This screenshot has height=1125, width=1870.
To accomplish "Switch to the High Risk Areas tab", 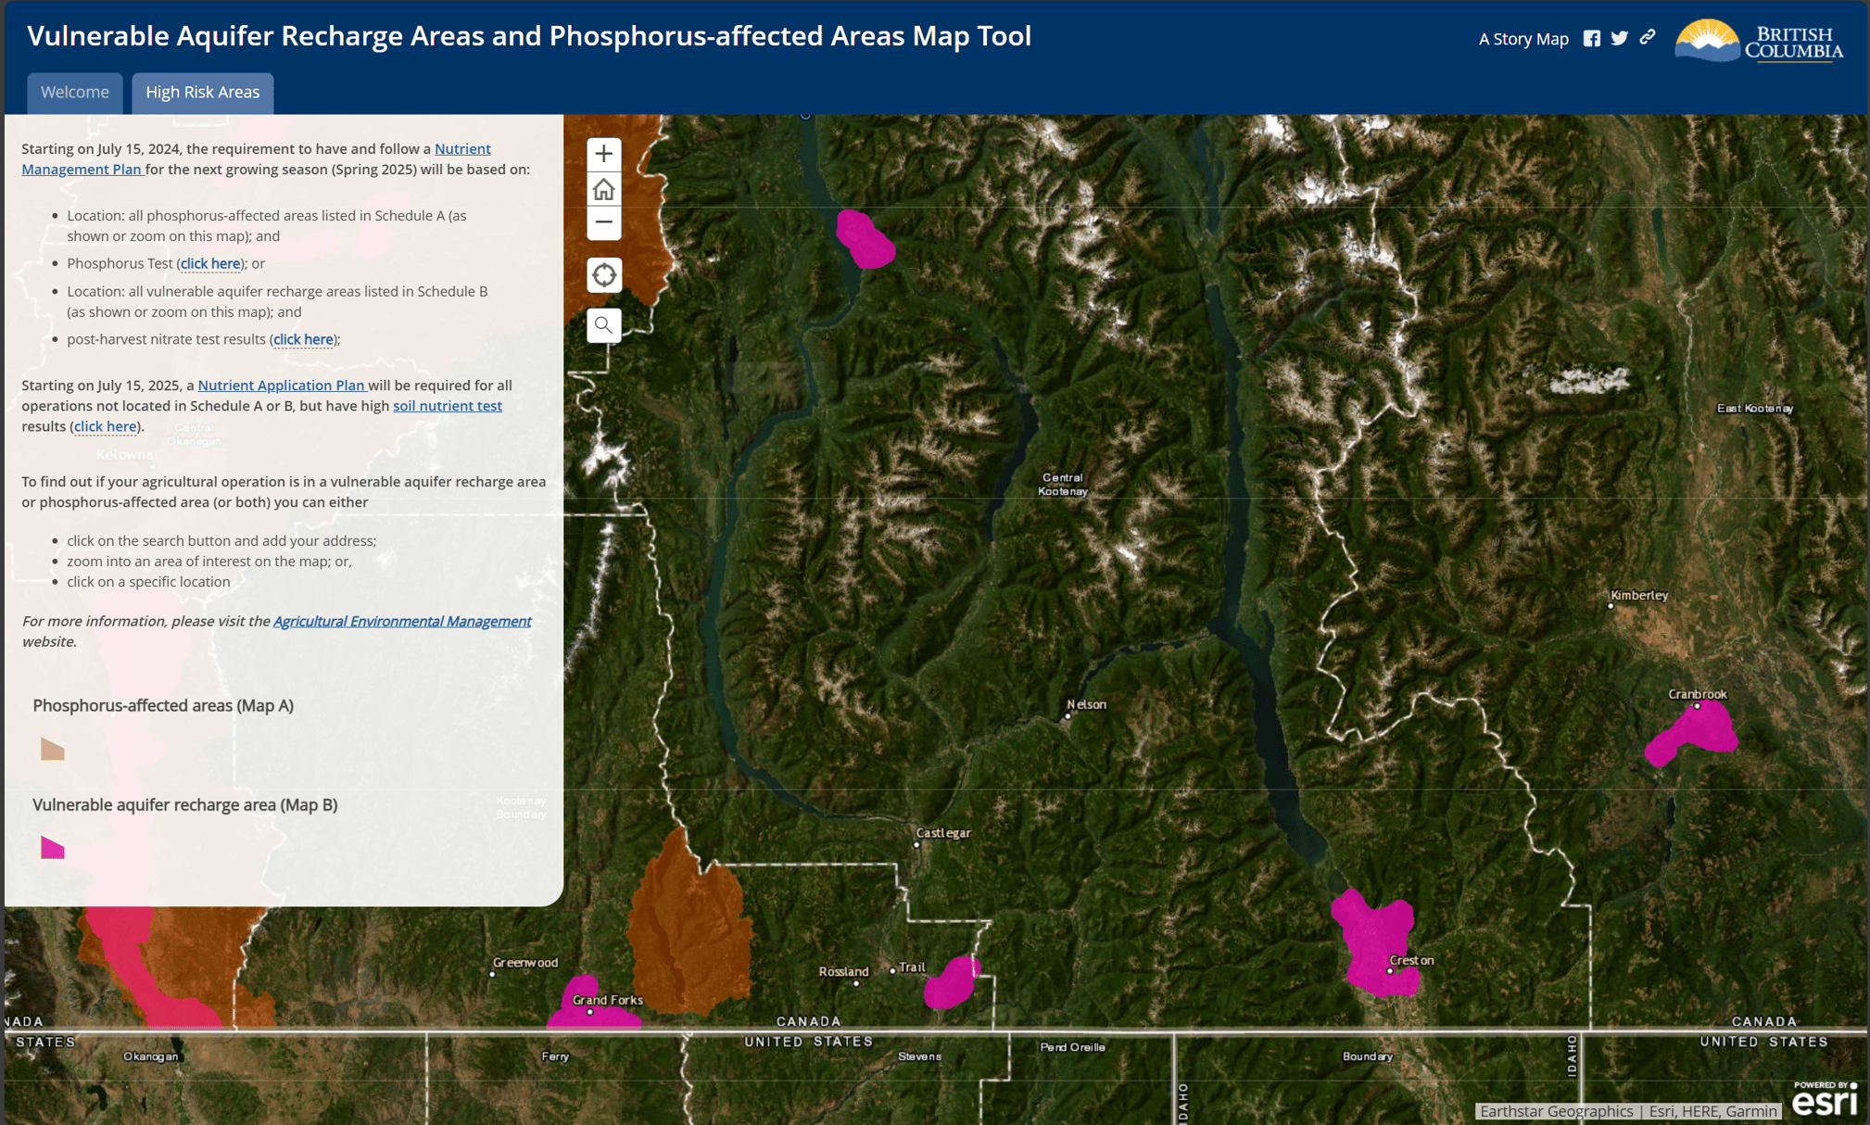I will 202,92.
